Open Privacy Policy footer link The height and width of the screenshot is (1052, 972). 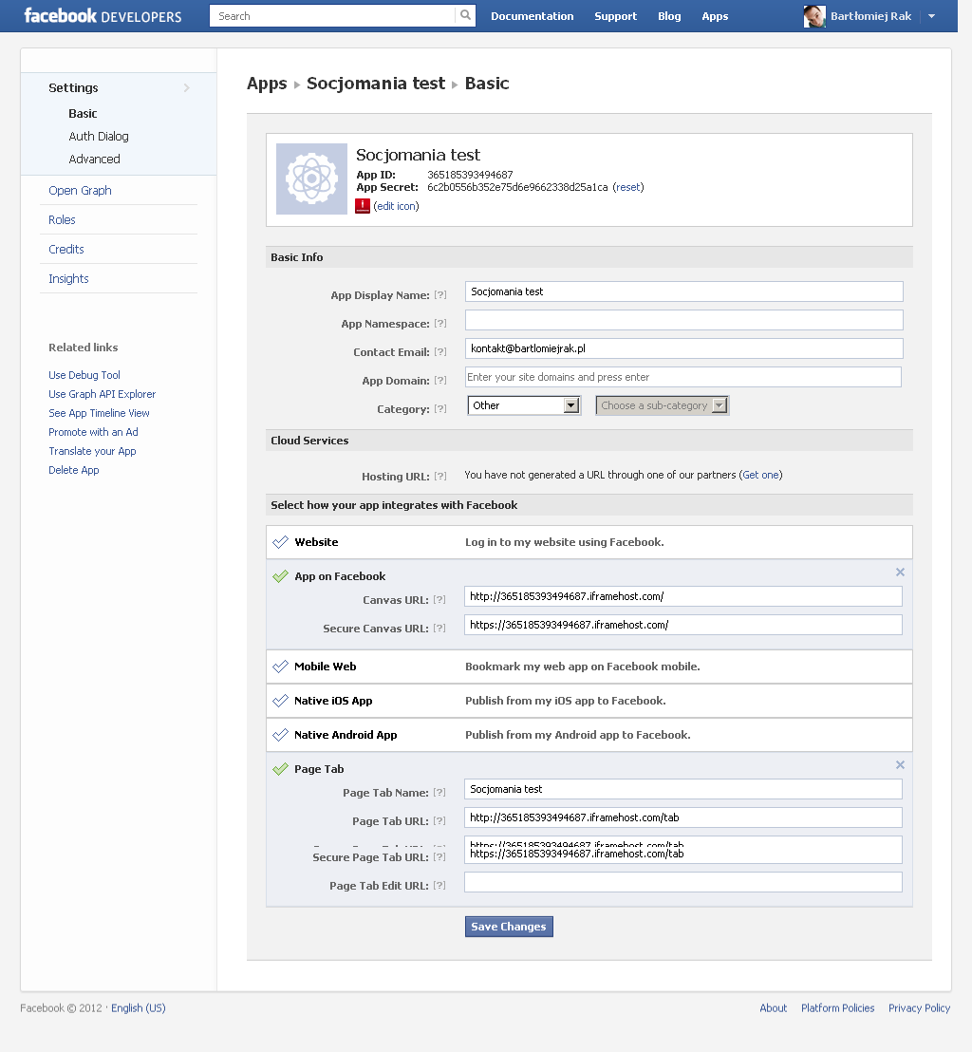[919, 1007]
